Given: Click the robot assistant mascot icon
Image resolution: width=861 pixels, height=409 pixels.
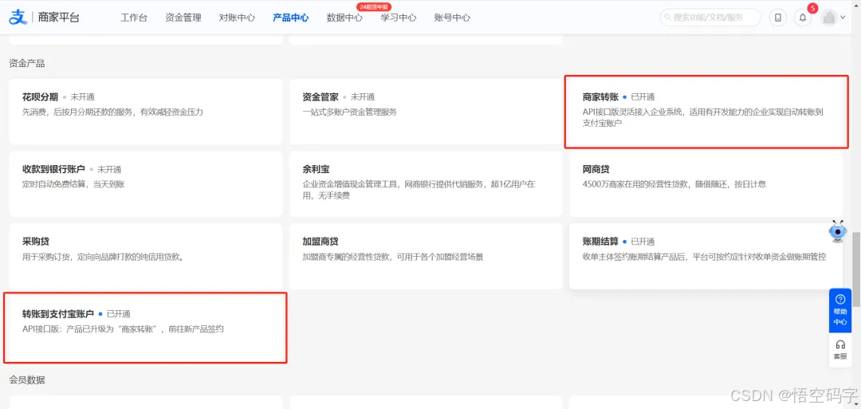Looking at the screenshot, I should coord(837,232).
